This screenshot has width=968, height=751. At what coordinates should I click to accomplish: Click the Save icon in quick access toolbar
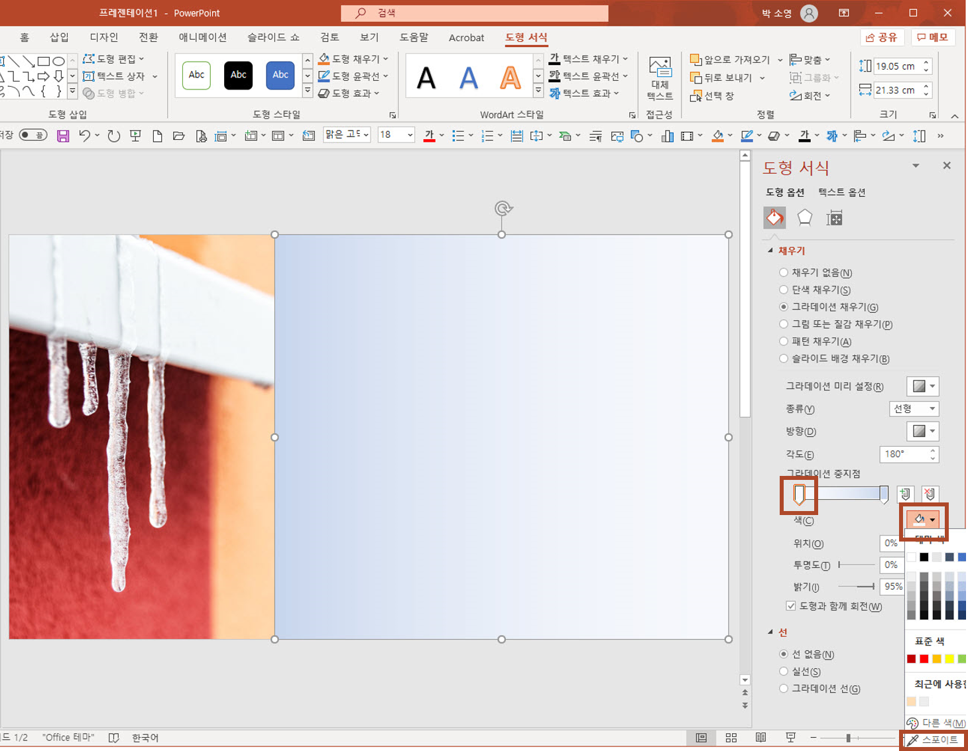[63, 136]
